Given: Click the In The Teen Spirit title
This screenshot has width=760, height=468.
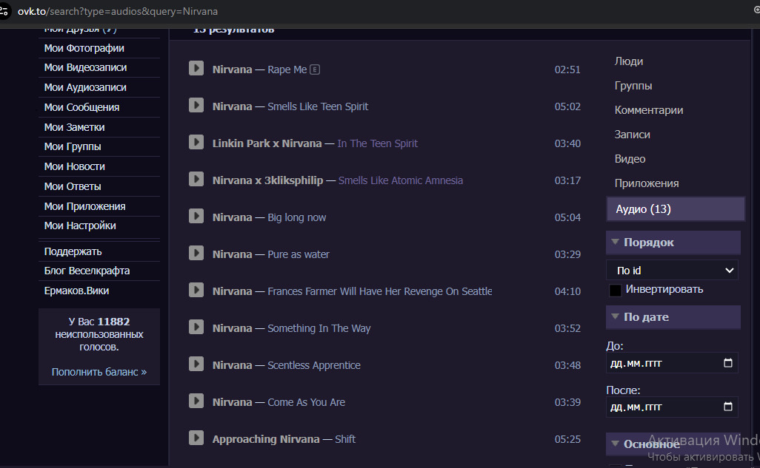Looking at the screenshot, I should 377,143.
